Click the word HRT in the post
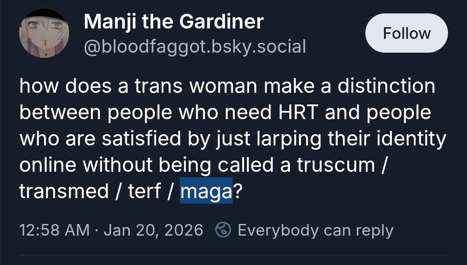This screenshot has width=467, height=265. [x=295, y=113]
